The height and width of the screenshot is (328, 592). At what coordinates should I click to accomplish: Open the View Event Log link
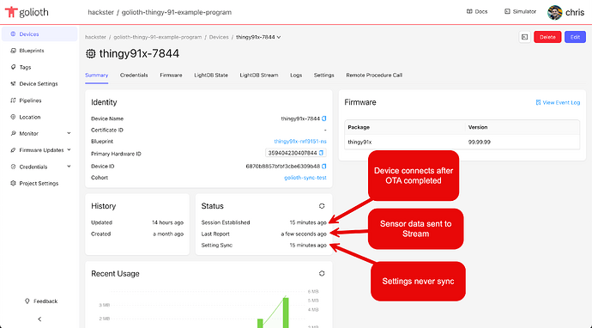pos(558,102)
